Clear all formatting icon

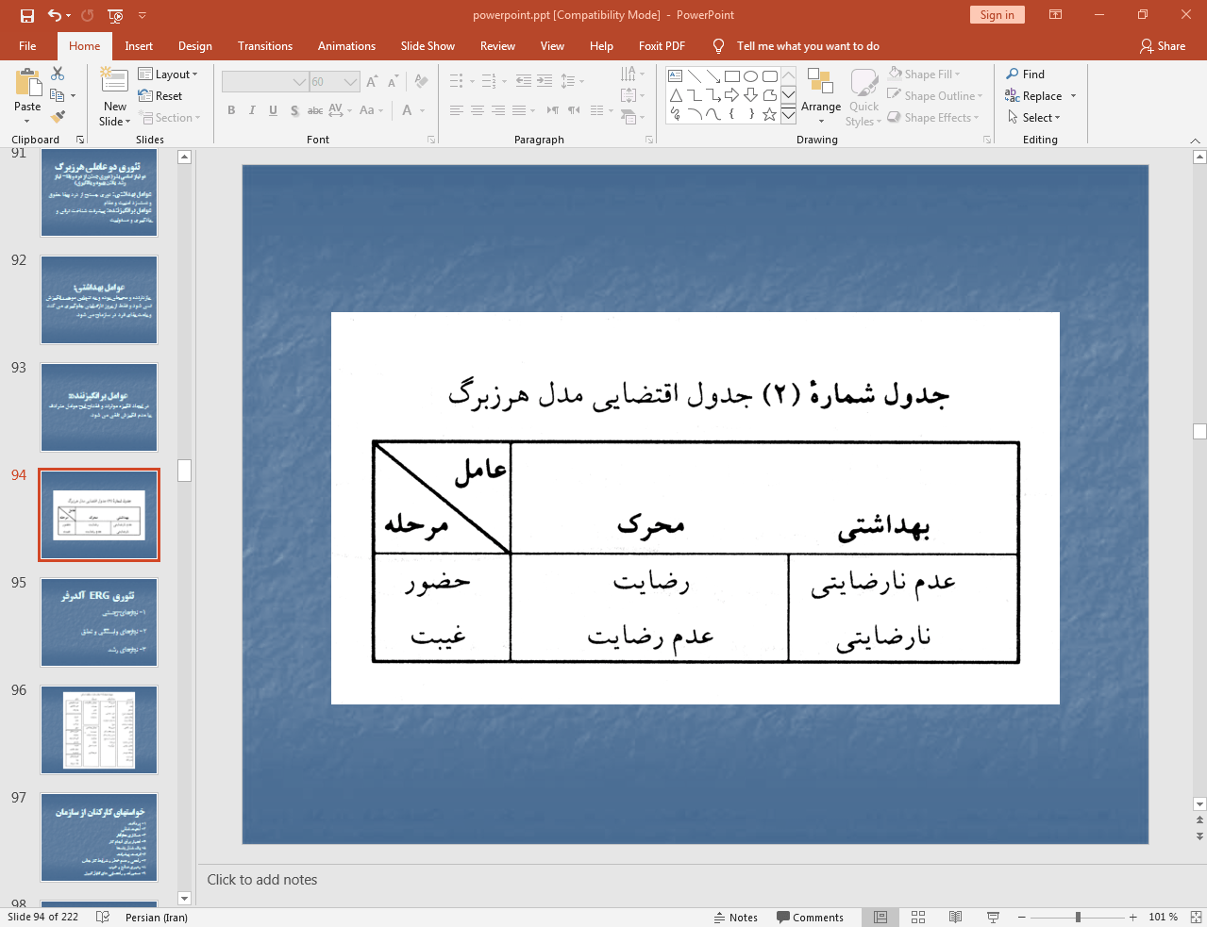pyautogui.click(x=421, y=82)
